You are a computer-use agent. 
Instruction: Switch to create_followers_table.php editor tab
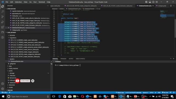pyautogui.click(x=117, y=6)
